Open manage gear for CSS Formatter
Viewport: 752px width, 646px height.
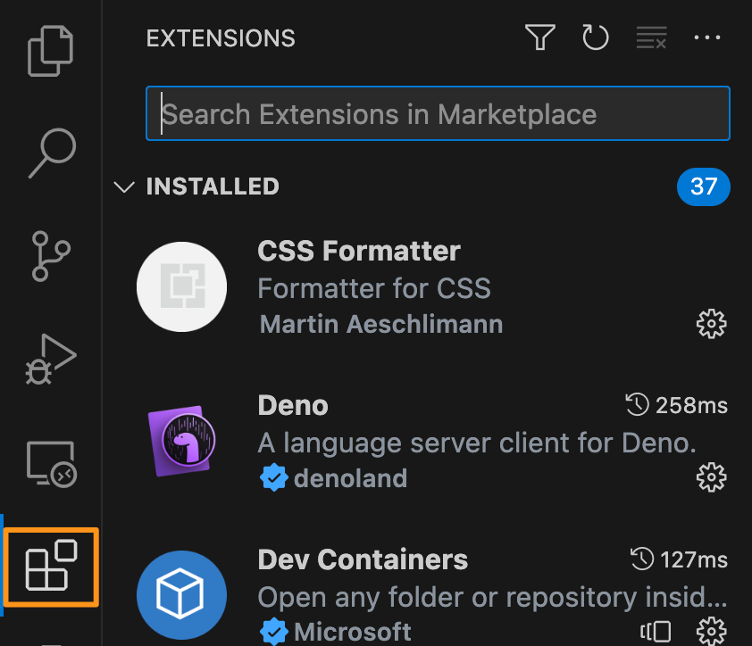[711, 324]
